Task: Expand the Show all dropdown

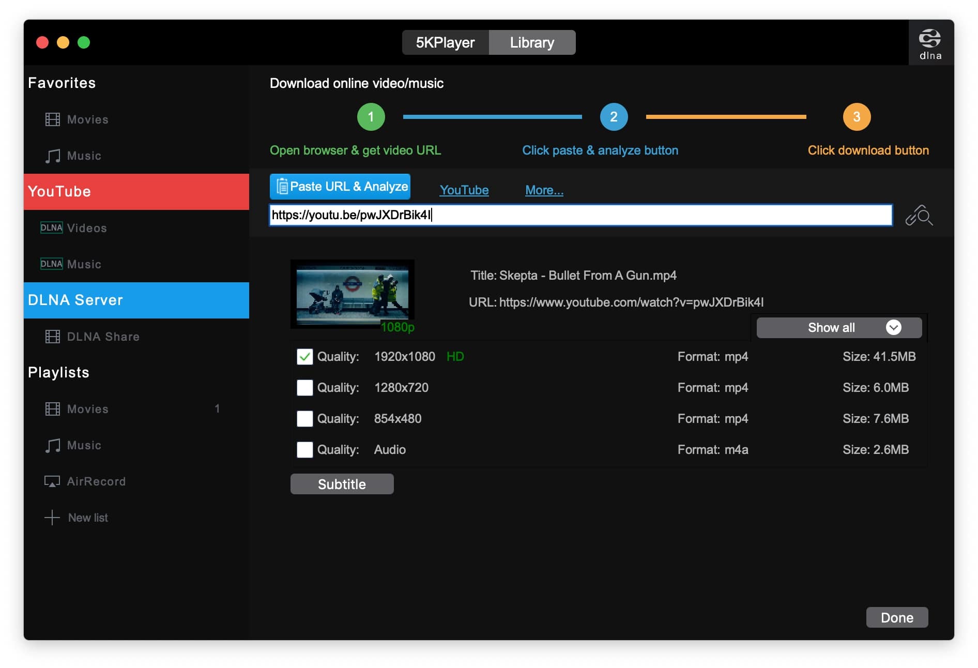Action: 839,328
